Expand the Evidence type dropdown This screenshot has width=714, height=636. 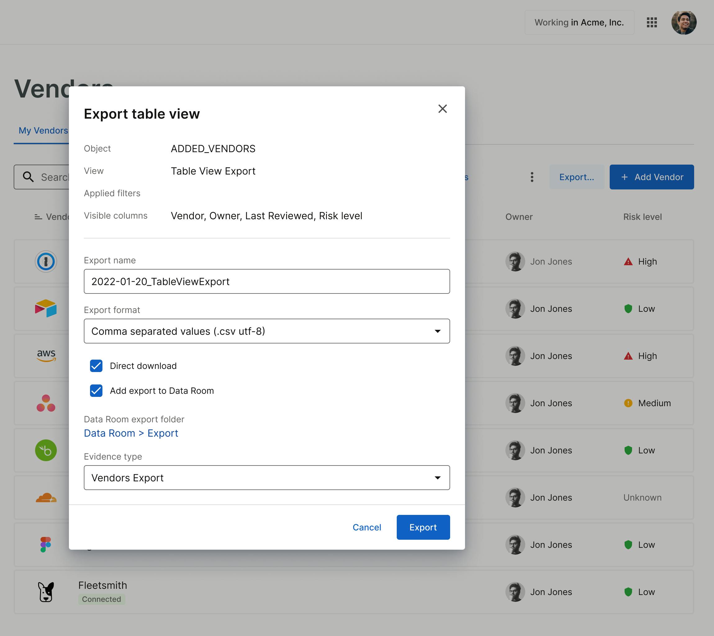267,478
